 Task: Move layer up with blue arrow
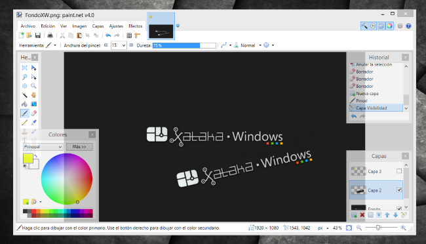(x=387, y=215)
